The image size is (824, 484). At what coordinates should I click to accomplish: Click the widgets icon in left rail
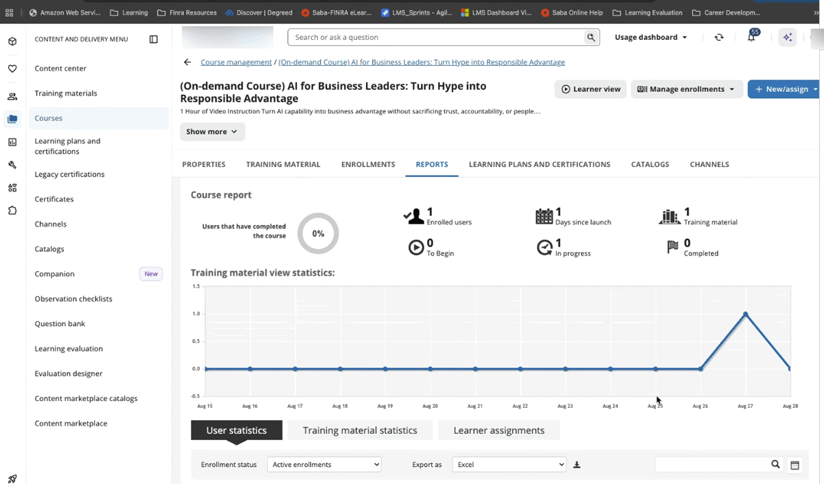[x=12, y=188]
